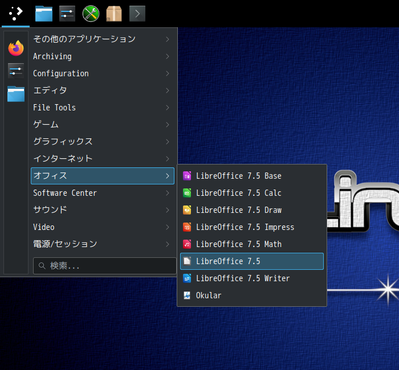Expand the Video submenu arrow
The width and height of the screenshot is (399, 370).
click(x=168, y=227)
